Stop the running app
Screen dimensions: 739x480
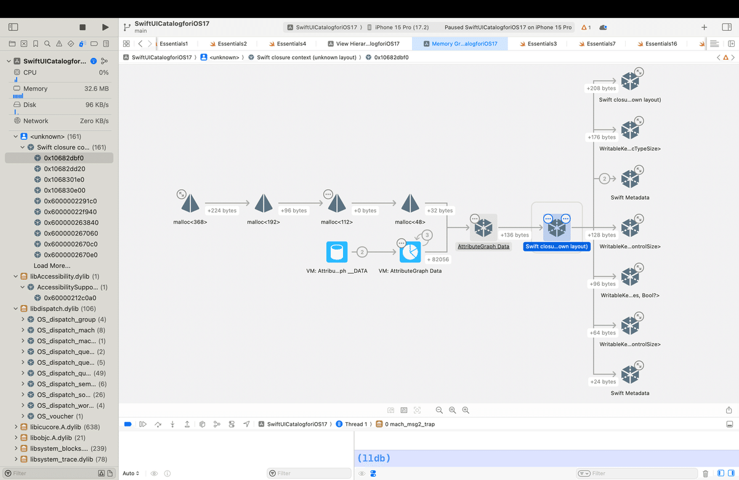83,27
